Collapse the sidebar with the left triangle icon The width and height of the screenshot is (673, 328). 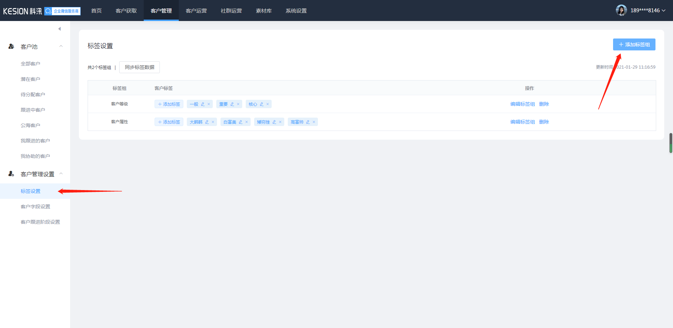click(x=60, y=29)
